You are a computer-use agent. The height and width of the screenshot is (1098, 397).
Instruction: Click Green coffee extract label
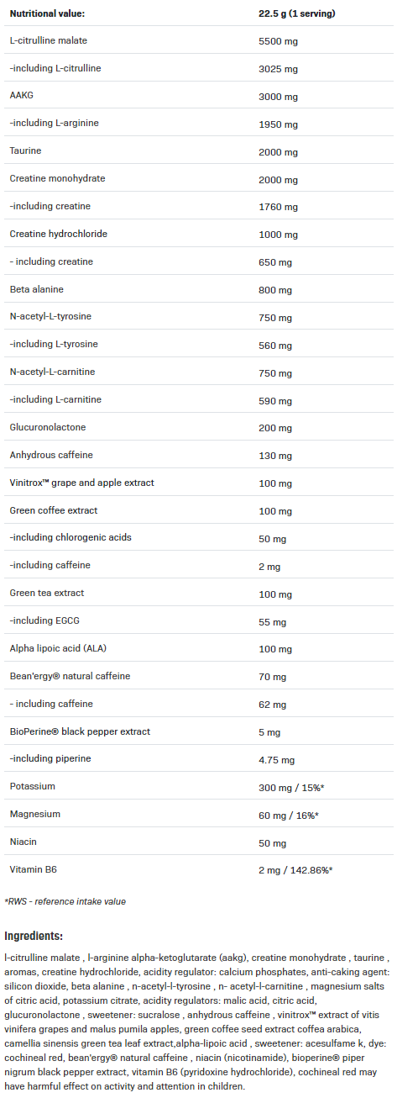click(x=54, y=511)
